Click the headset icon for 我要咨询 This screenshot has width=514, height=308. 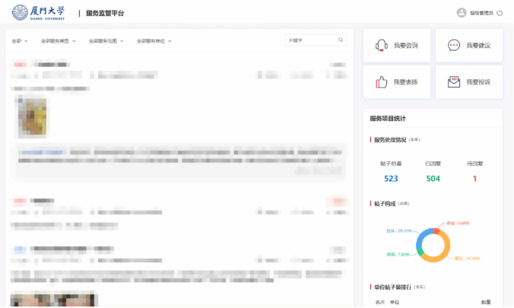point(382,46)
